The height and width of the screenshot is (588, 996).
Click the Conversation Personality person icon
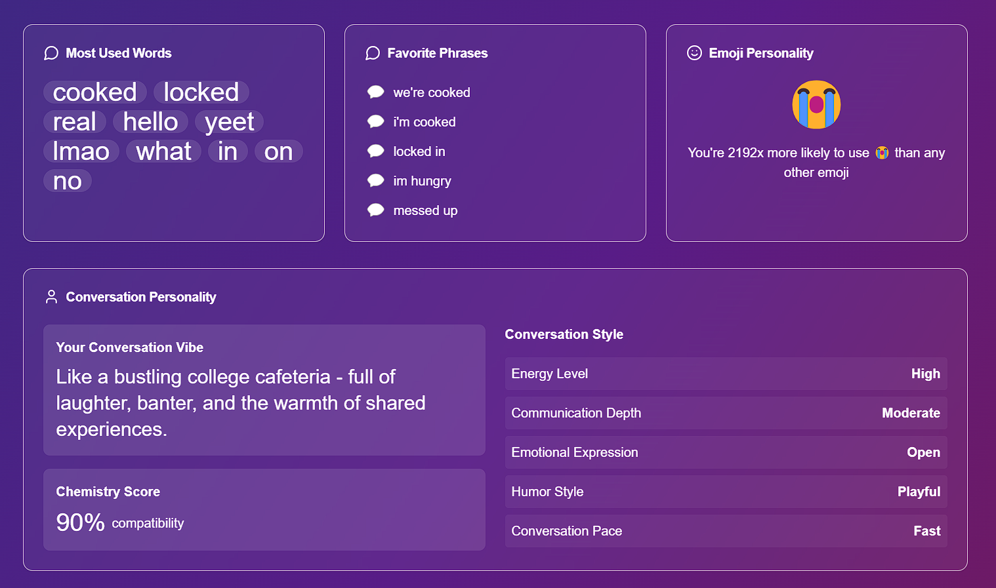pyautogui.click(x=51, y=297)
